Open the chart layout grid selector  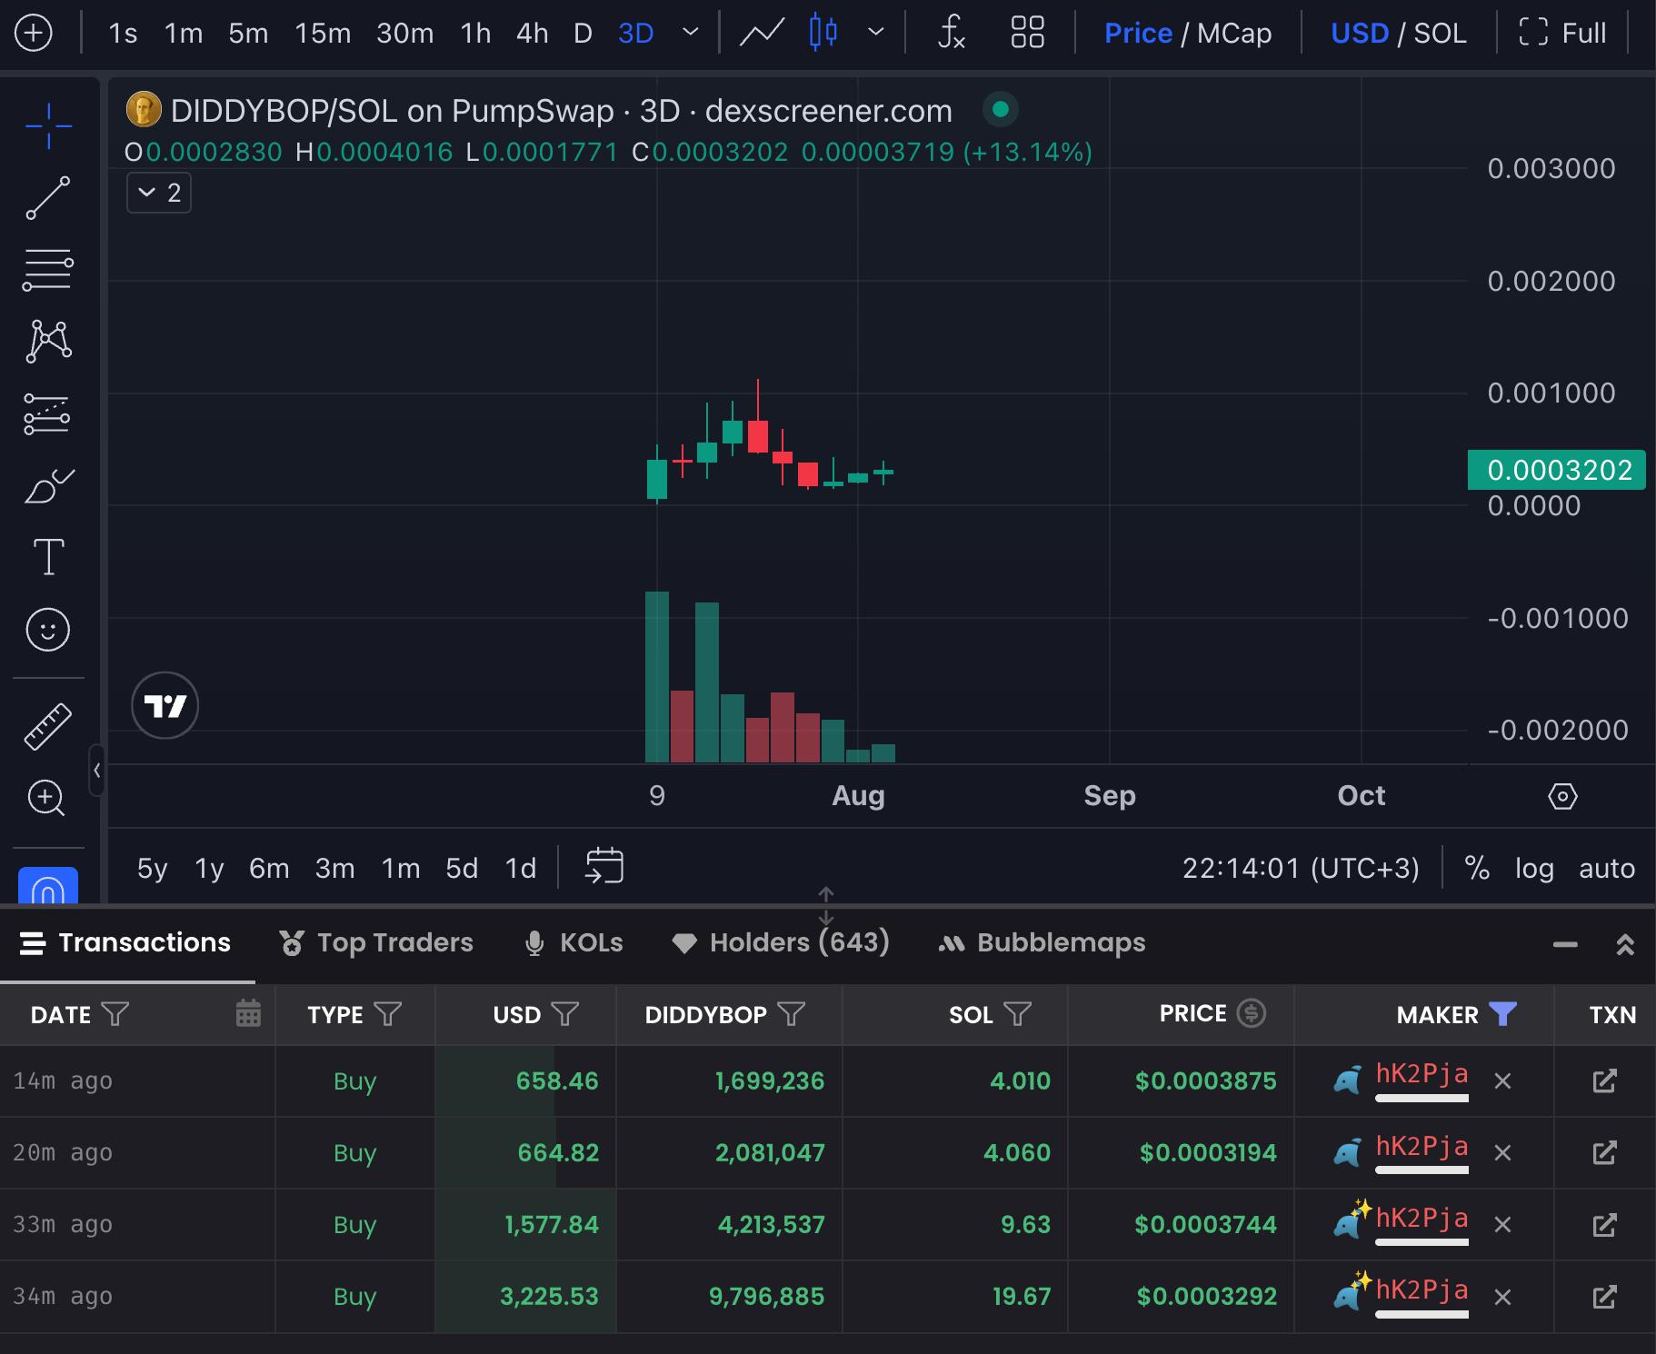pyautogui.click(x=1028, y=33)
